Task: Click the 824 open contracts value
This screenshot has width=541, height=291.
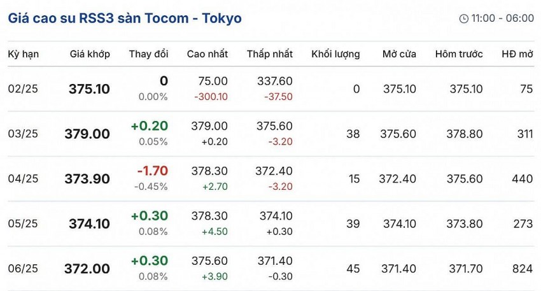Action: [522, 269]
